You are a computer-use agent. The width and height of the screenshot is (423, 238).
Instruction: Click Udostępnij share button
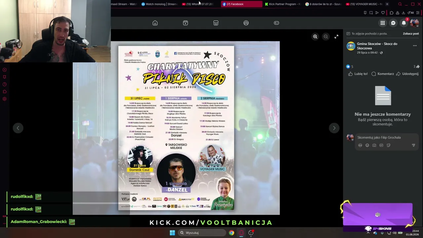[407, 74]
